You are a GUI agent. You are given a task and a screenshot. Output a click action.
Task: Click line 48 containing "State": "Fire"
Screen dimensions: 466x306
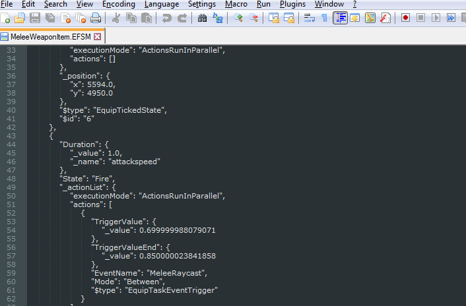87,178
